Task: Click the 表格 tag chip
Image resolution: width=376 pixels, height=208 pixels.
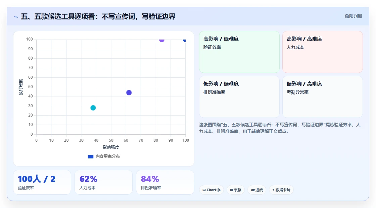Action: coord(236,190)
